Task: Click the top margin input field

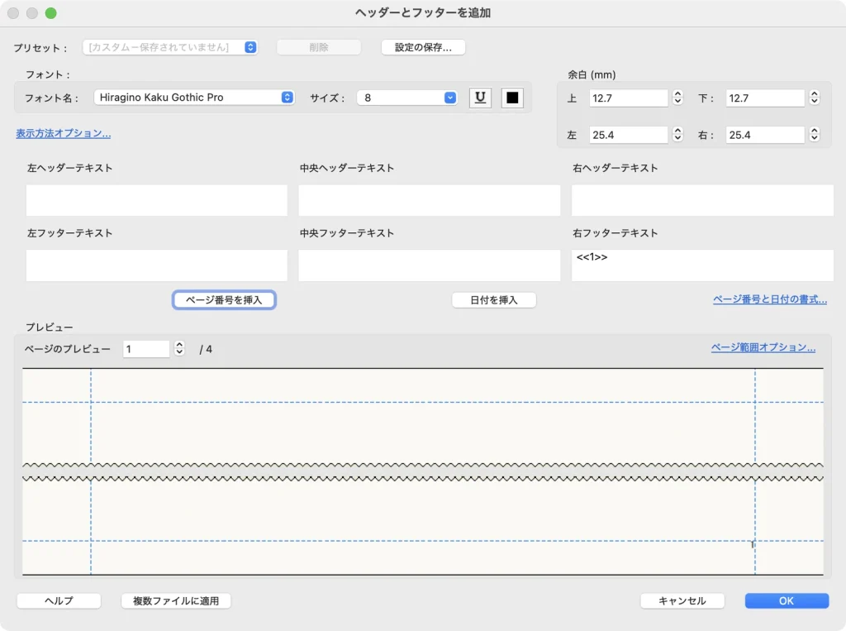Action: pos(629,98)
